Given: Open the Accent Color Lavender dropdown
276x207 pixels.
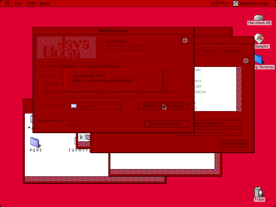Looking at the screenshot, I should 95,106.
